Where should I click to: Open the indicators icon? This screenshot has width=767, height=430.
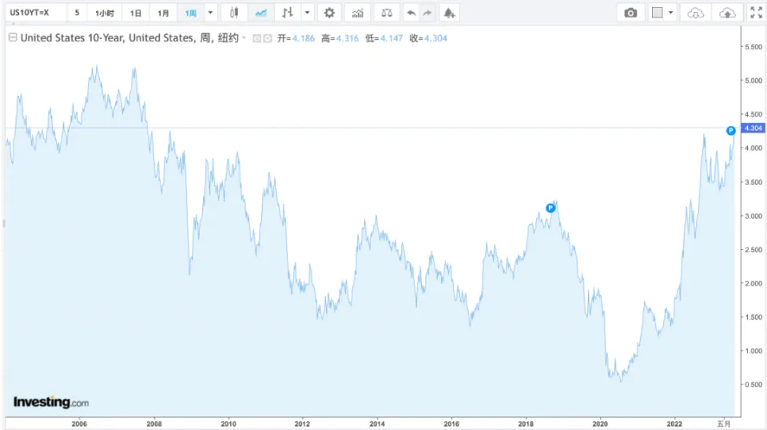click(358, 13)
